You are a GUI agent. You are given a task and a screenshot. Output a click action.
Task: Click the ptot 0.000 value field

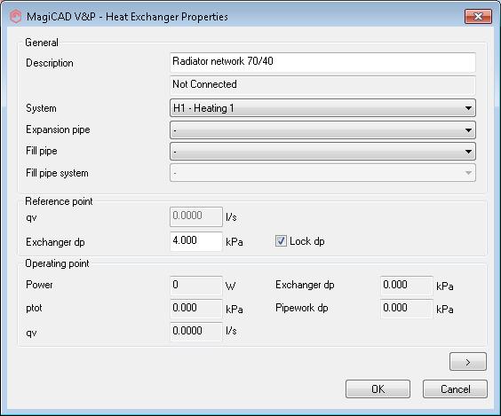click(x=195, y=309)
